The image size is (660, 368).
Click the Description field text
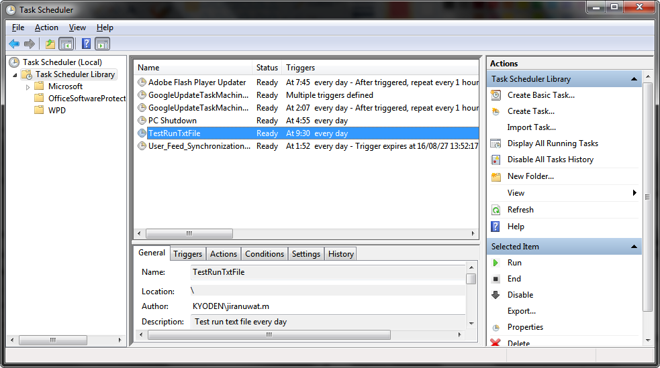click(241, 322)
